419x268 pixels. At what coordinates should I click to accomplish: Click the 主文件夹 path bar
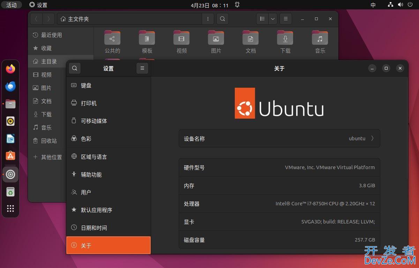[x=129, y=19]
